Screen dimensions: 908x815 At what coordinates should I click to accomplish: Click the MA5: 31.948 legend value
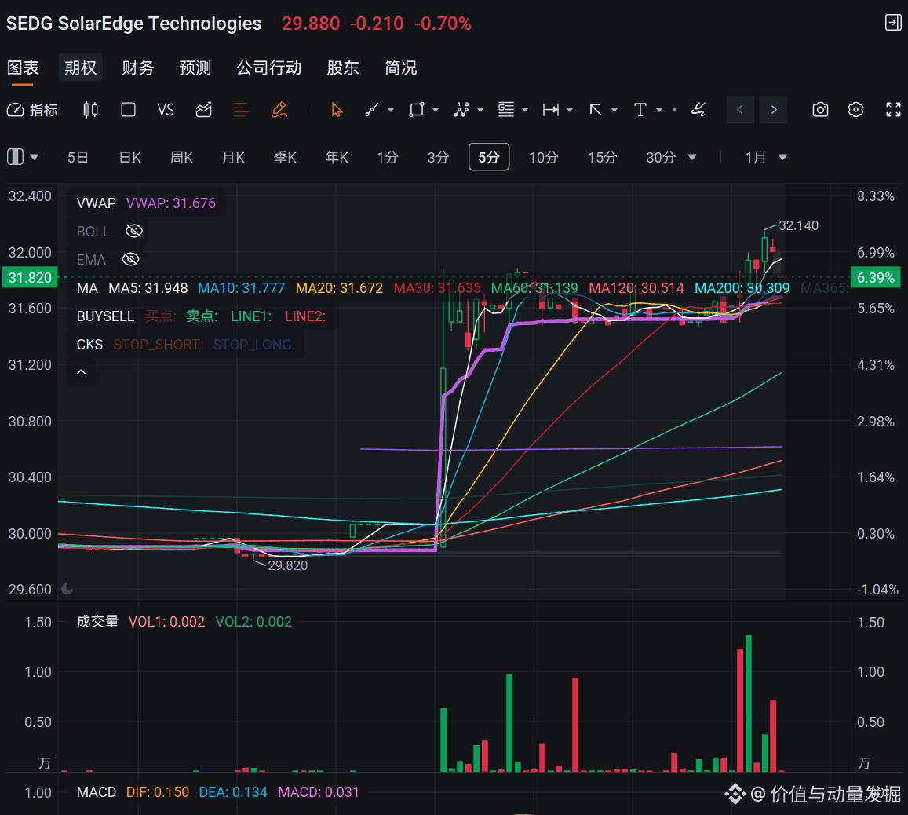(x=148, y=288)
